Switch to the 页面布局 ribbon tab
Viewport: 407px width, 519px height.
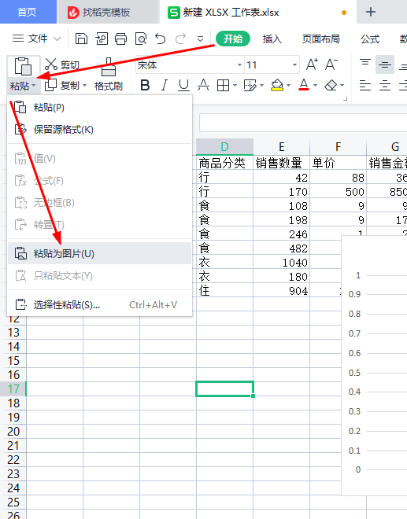[x=321, y=39]
